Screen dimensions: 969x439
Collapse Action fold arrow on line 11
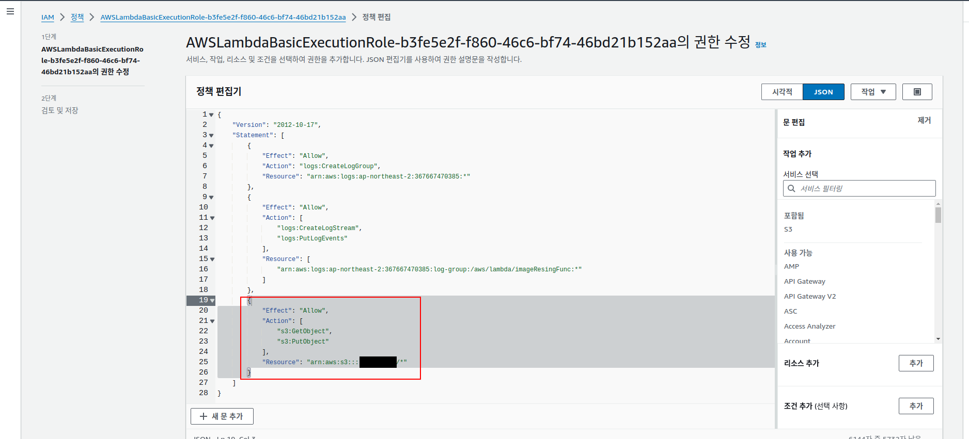(212, 218)
